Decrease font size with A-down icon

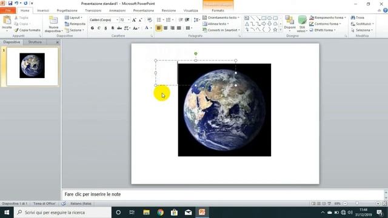(140, 20)
